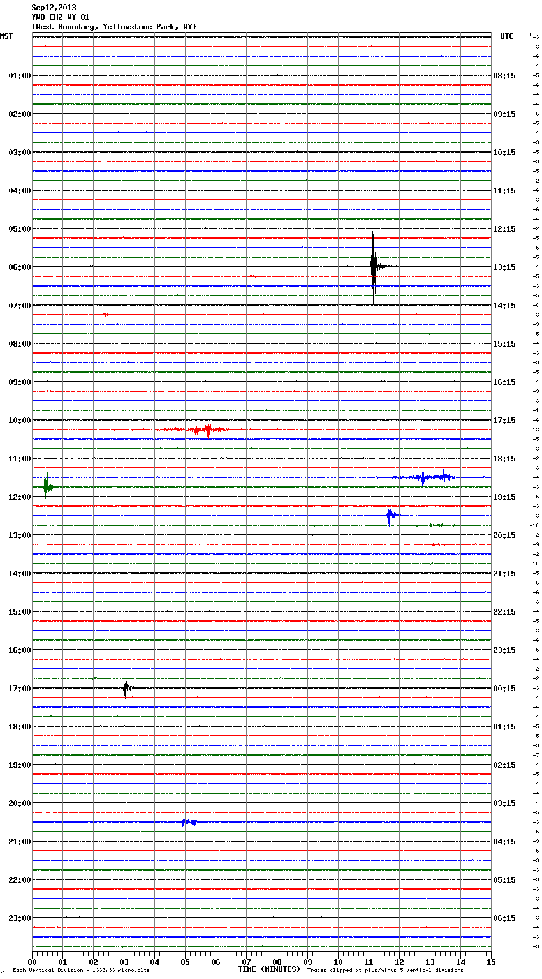The height and width of the screenshot is (979, 542).
Task: Click the DC offset column header
Action: [529, 34]
